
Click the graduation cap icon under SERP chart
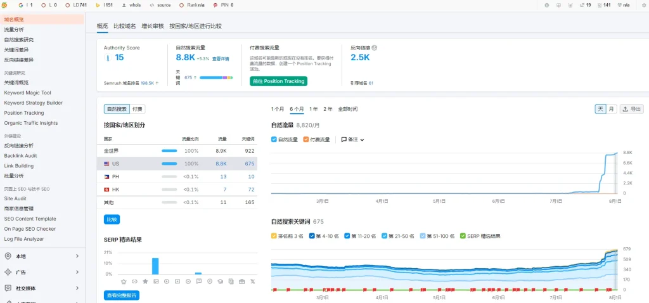pos(220,281)
